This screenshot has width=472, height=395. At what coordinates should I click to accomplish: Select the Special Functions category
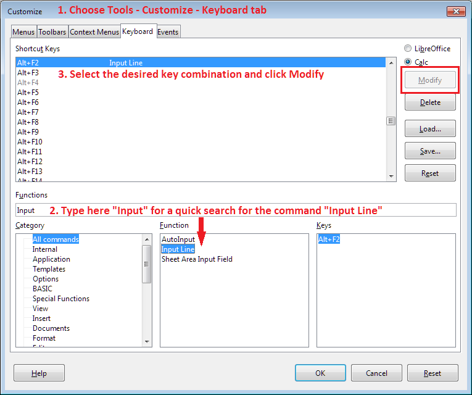click(60, 299)
